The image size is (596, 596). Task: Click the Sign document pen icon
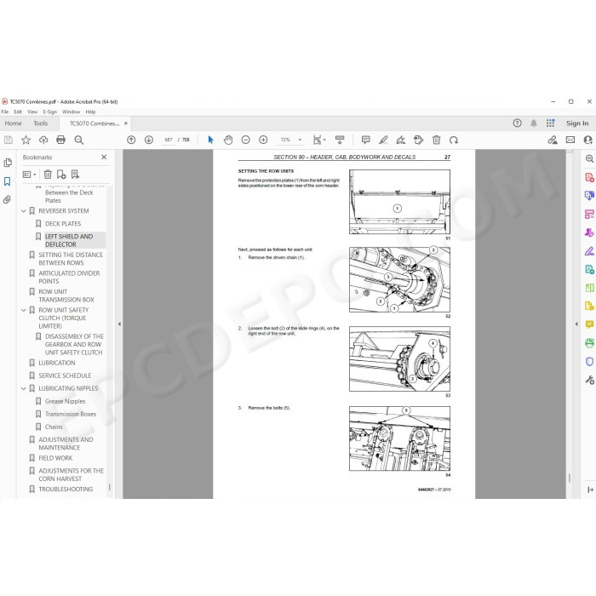tap(401, 140)
